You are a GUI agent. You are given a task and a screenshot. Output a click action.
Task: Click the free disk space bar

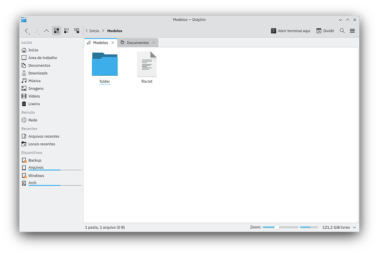309,227
